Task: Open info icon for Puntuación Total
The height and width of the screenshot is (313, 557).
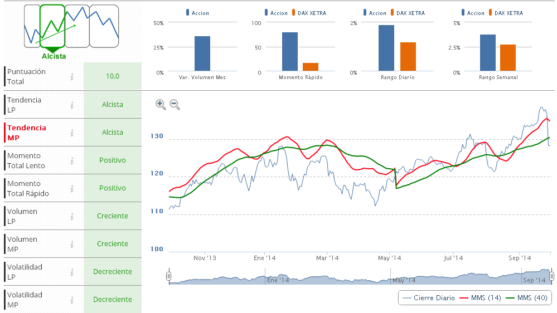Action: (72, 77)
